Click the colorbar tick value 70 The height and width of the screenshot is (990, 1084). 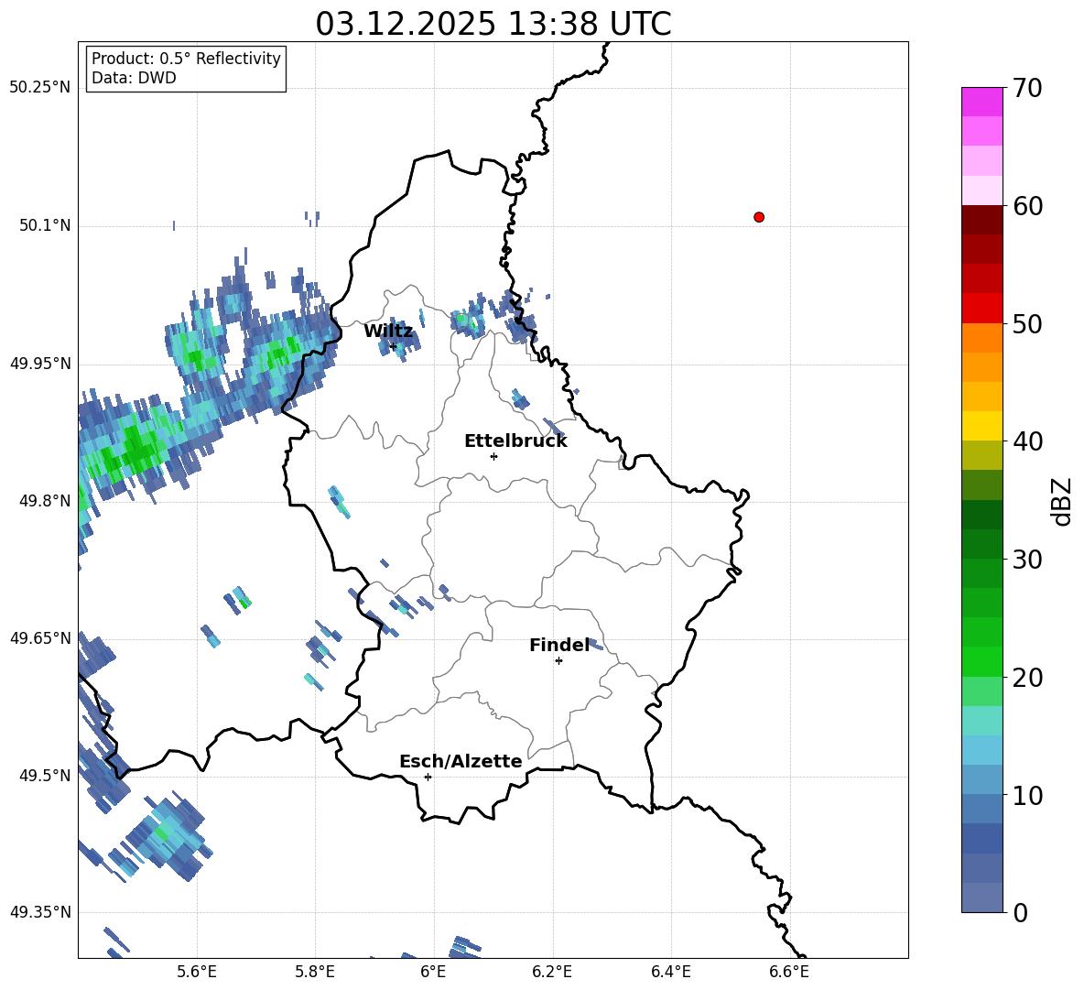pos(1027,89)
